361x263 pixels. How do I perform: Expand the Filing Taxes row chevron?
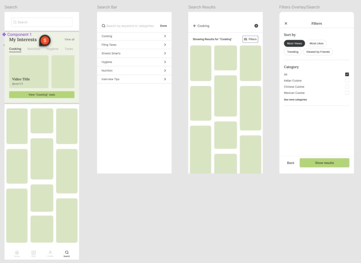coord(165,45)
